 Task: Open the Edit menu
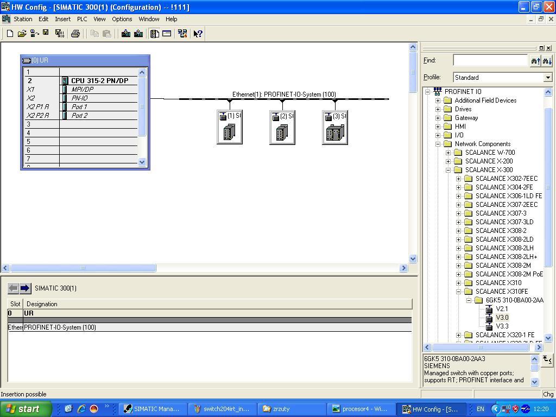(43, 19)
